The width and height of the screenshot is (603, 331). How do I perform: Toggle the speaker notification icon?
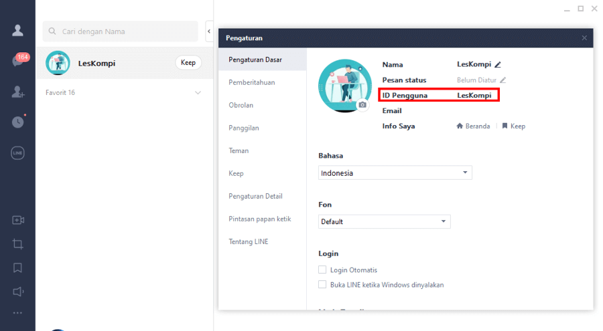tap(18, 292)
